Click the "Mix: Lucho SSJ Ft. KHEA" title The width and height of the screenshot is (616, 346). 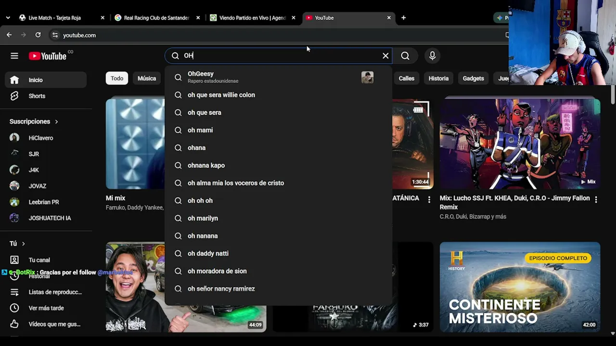point(514,203)
